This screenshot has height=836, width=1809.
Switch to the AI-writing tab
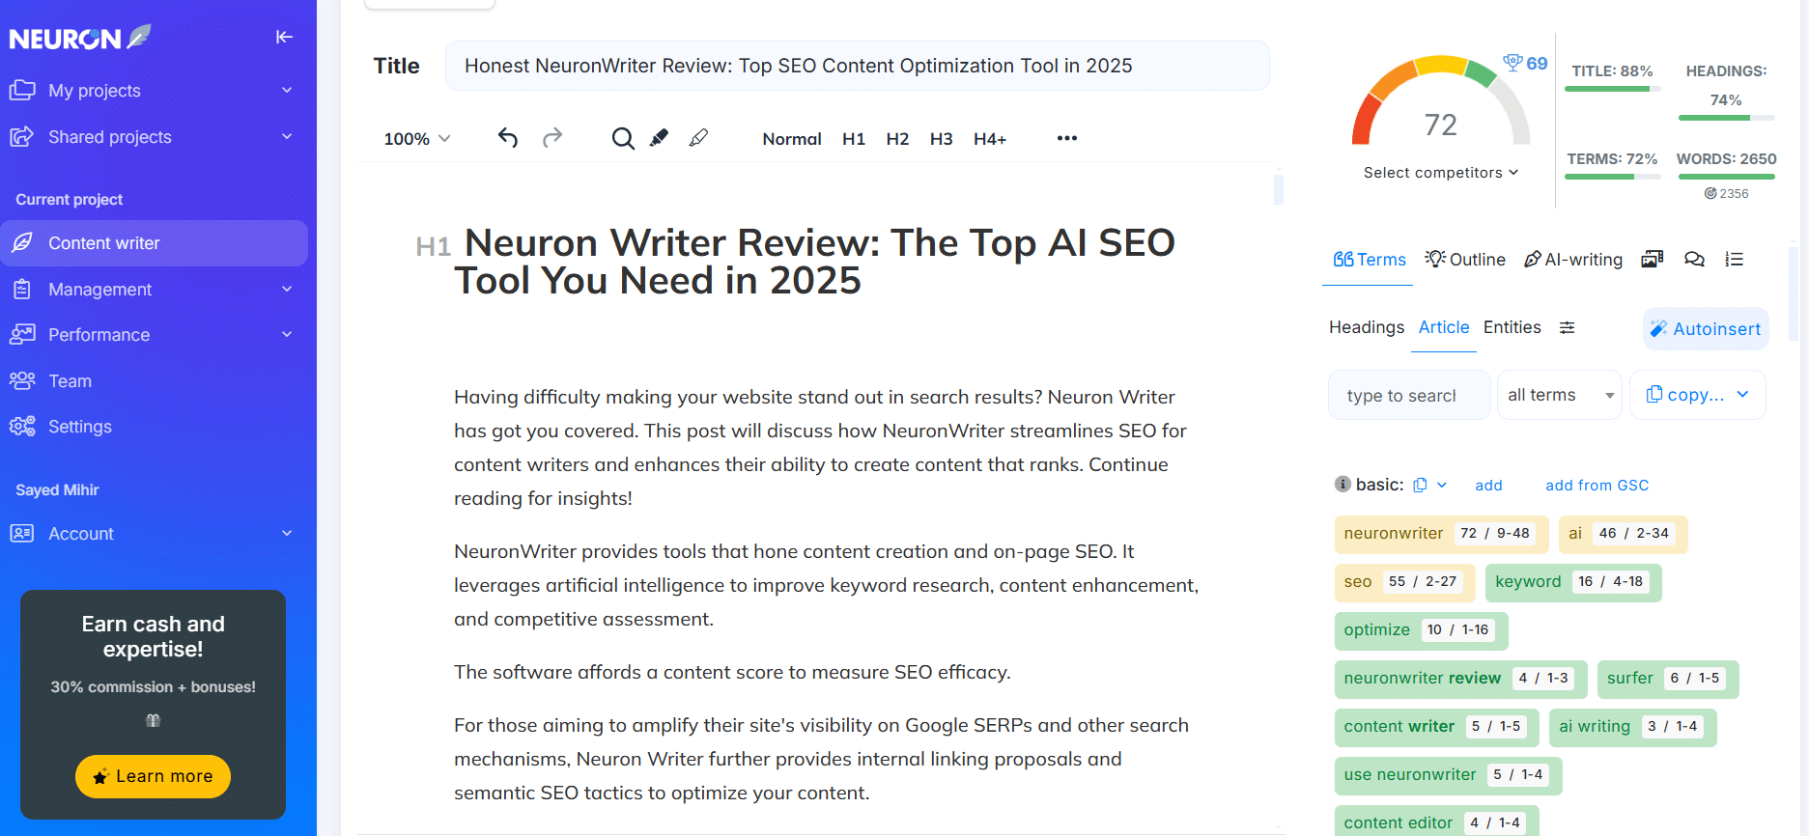click(x=1572, y=259)
